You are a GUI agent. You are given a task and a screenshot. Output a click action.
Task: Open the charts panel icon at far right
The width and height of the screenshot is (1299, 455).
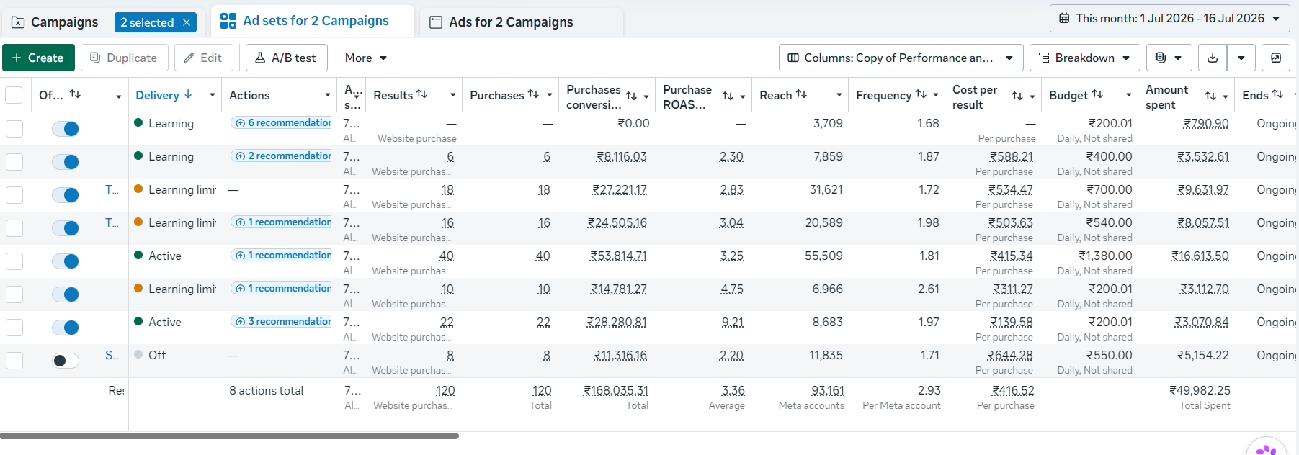pyautogui.click(x=1276, y=58)
